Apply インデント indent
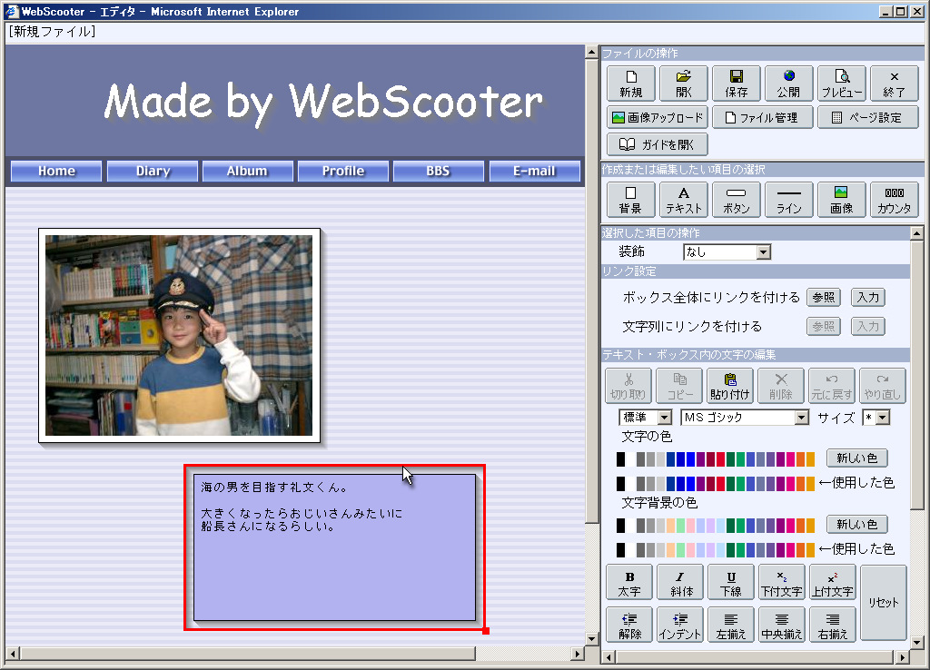Viewport: 930px width, 670px height. pyautogui.click(x=681, y=625)
